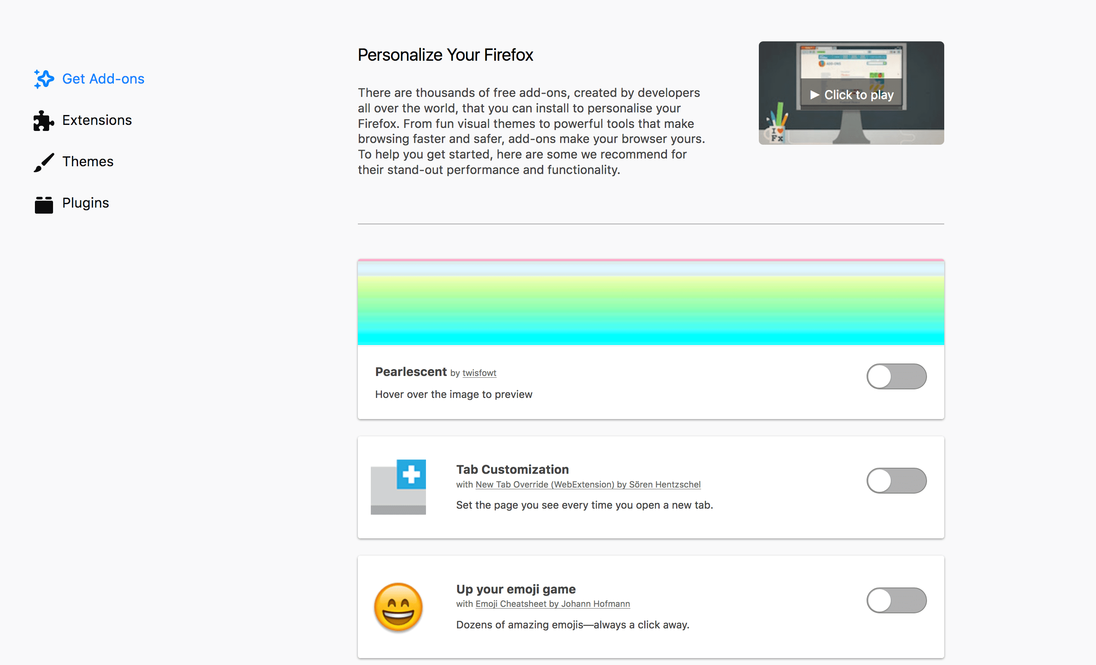Viewport: 1096px width, 665px height.
Task: Open New Tab Override by Sören Hentzschel link
Action: point(588,485)
